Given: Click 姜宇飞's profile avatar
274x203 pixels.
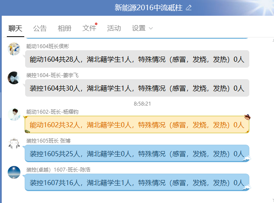Looking at the screenshot, I should [x=14, y=78].
